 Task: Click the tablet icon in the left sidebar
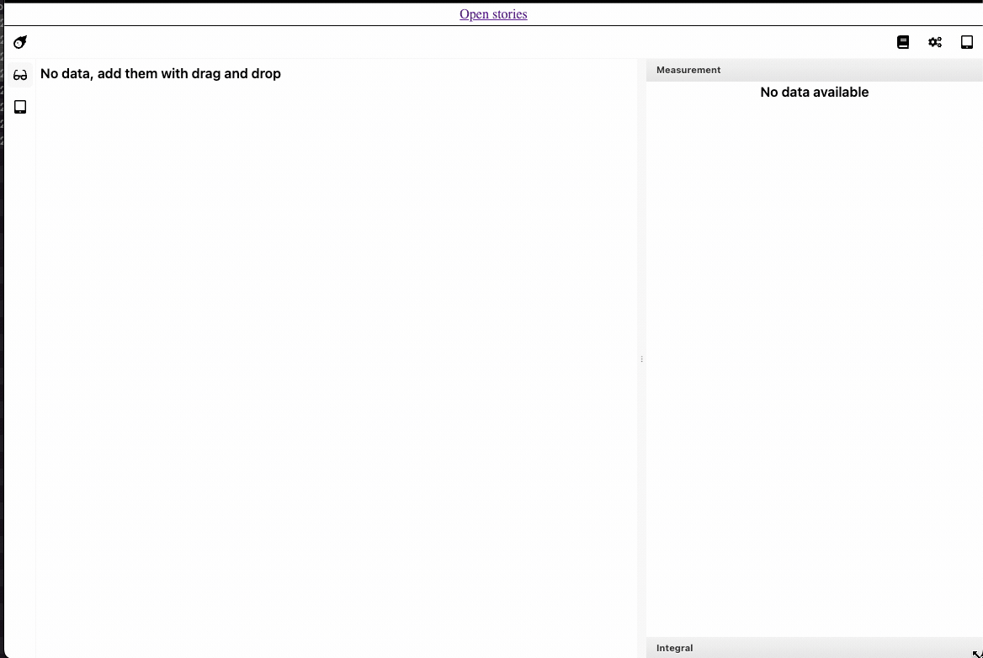coord(20,106)
